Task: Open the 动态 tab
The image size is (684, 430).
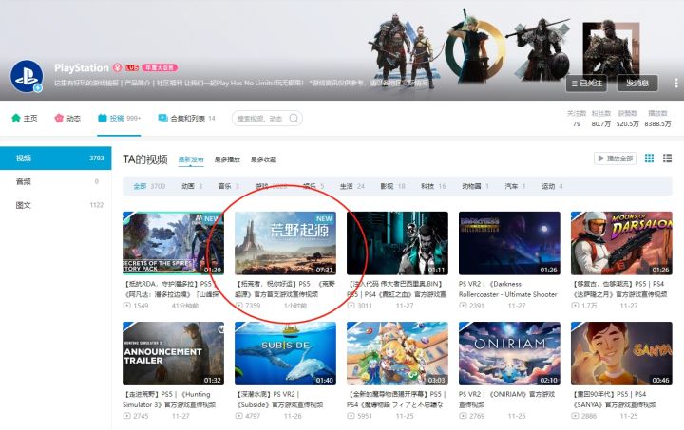Action: click(67, 118)
